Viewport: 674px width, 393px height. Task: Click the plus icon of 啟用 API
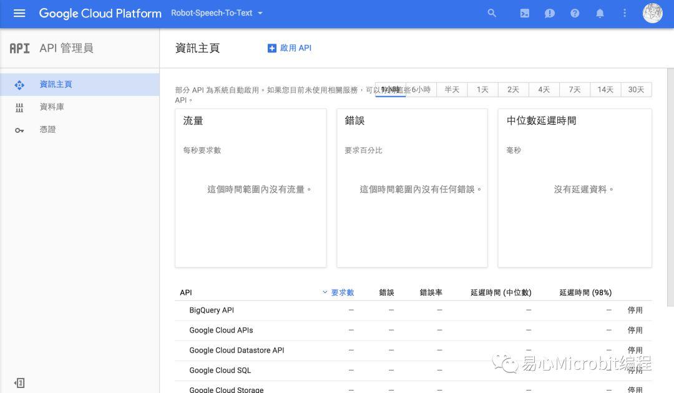pyautogui.click(x=271, y=48)
